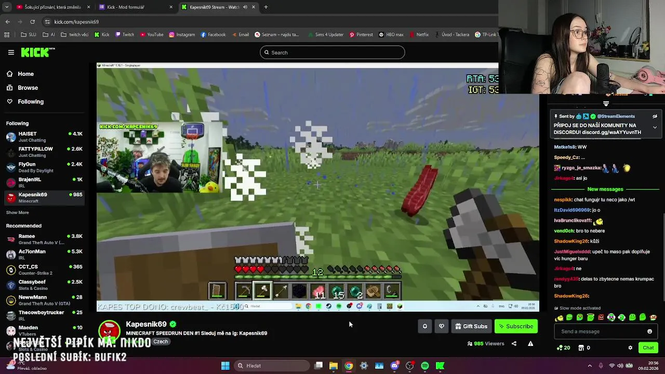Click the 985 Viewers count

[x=486, y=343]
